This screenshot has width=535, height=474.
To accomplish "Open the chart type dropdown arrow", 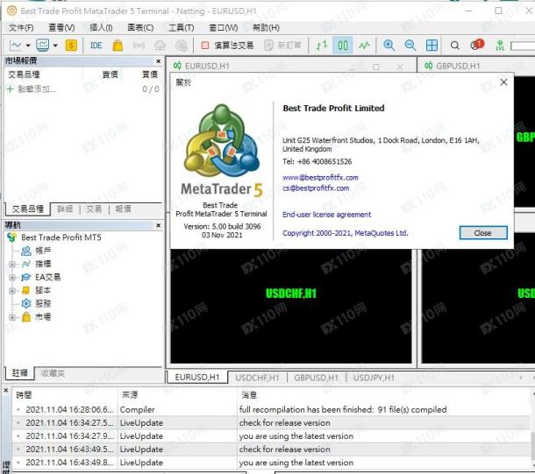I will coord(29,46).
